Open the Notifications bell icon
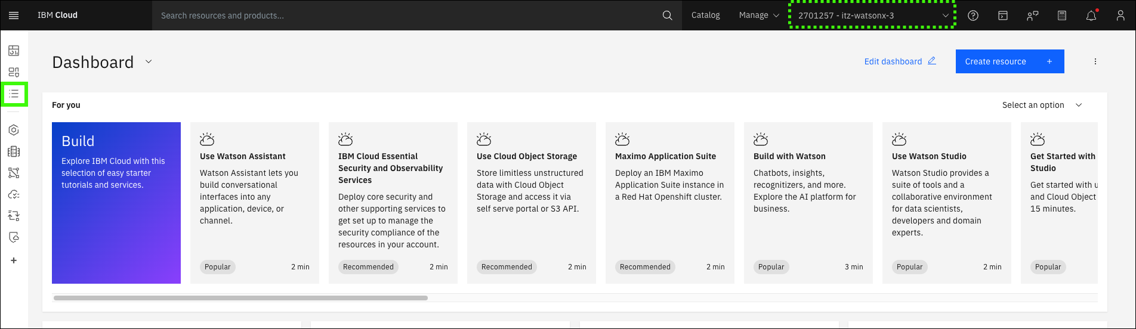Image resolution: width=1136 pixels, height=329 pixels. click(1091, 15)
